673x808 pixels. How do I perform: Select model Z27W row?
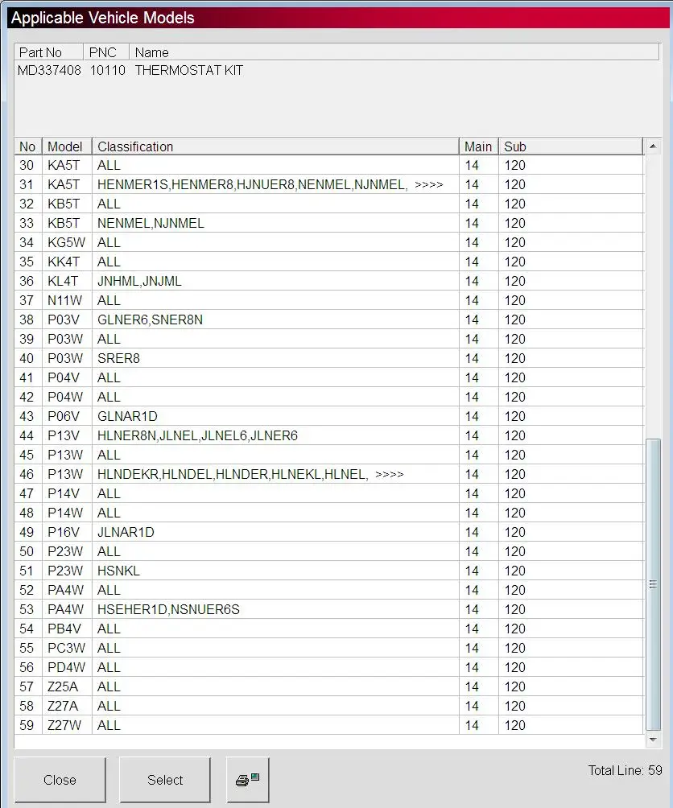[329, 726]
